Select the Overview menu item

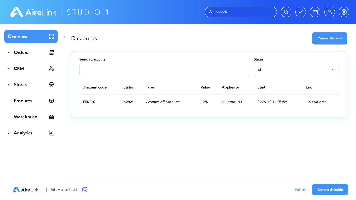(31, 36)
